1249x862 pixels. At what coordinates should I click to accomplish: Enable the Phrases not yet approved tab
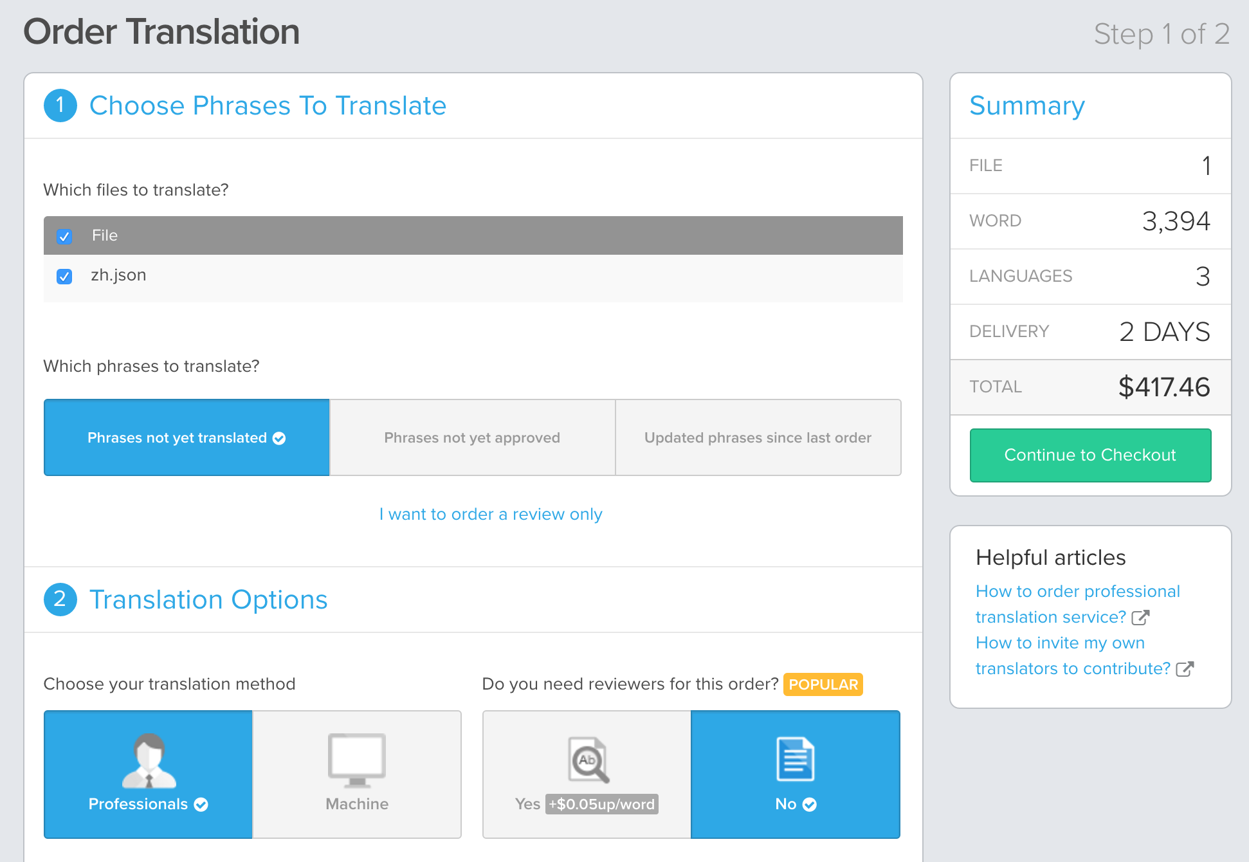click(x=473, y=437)
